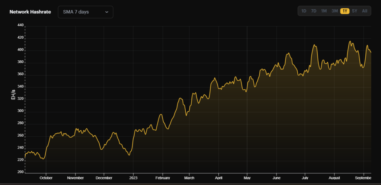Click the June x-axis label
Viewport: 381px width, 185px height.
276,178
